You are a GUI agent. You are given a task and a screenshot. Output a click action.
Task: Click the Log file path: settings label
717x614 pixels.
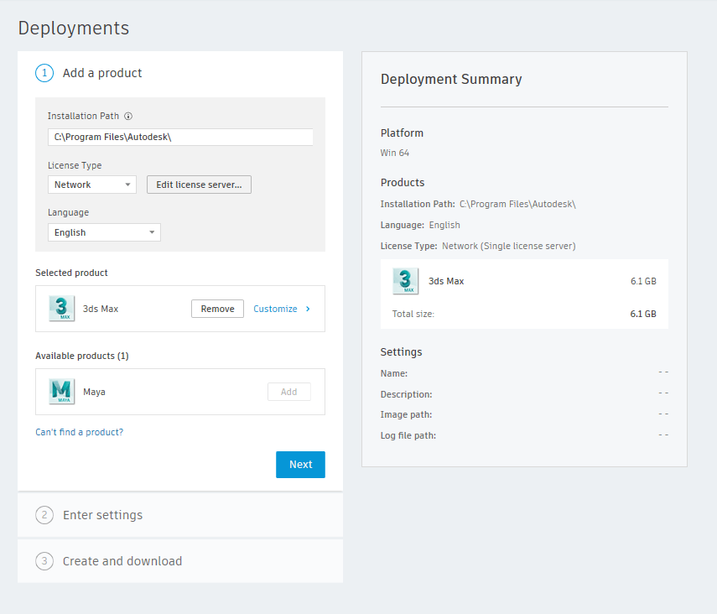[x=408, y=435]
